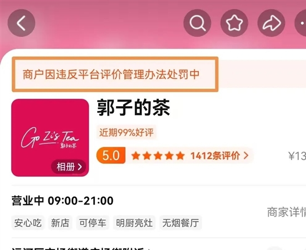Click the five orange rating stars
The width and height of the screenshot is (306, 250).
click(158, 156)
